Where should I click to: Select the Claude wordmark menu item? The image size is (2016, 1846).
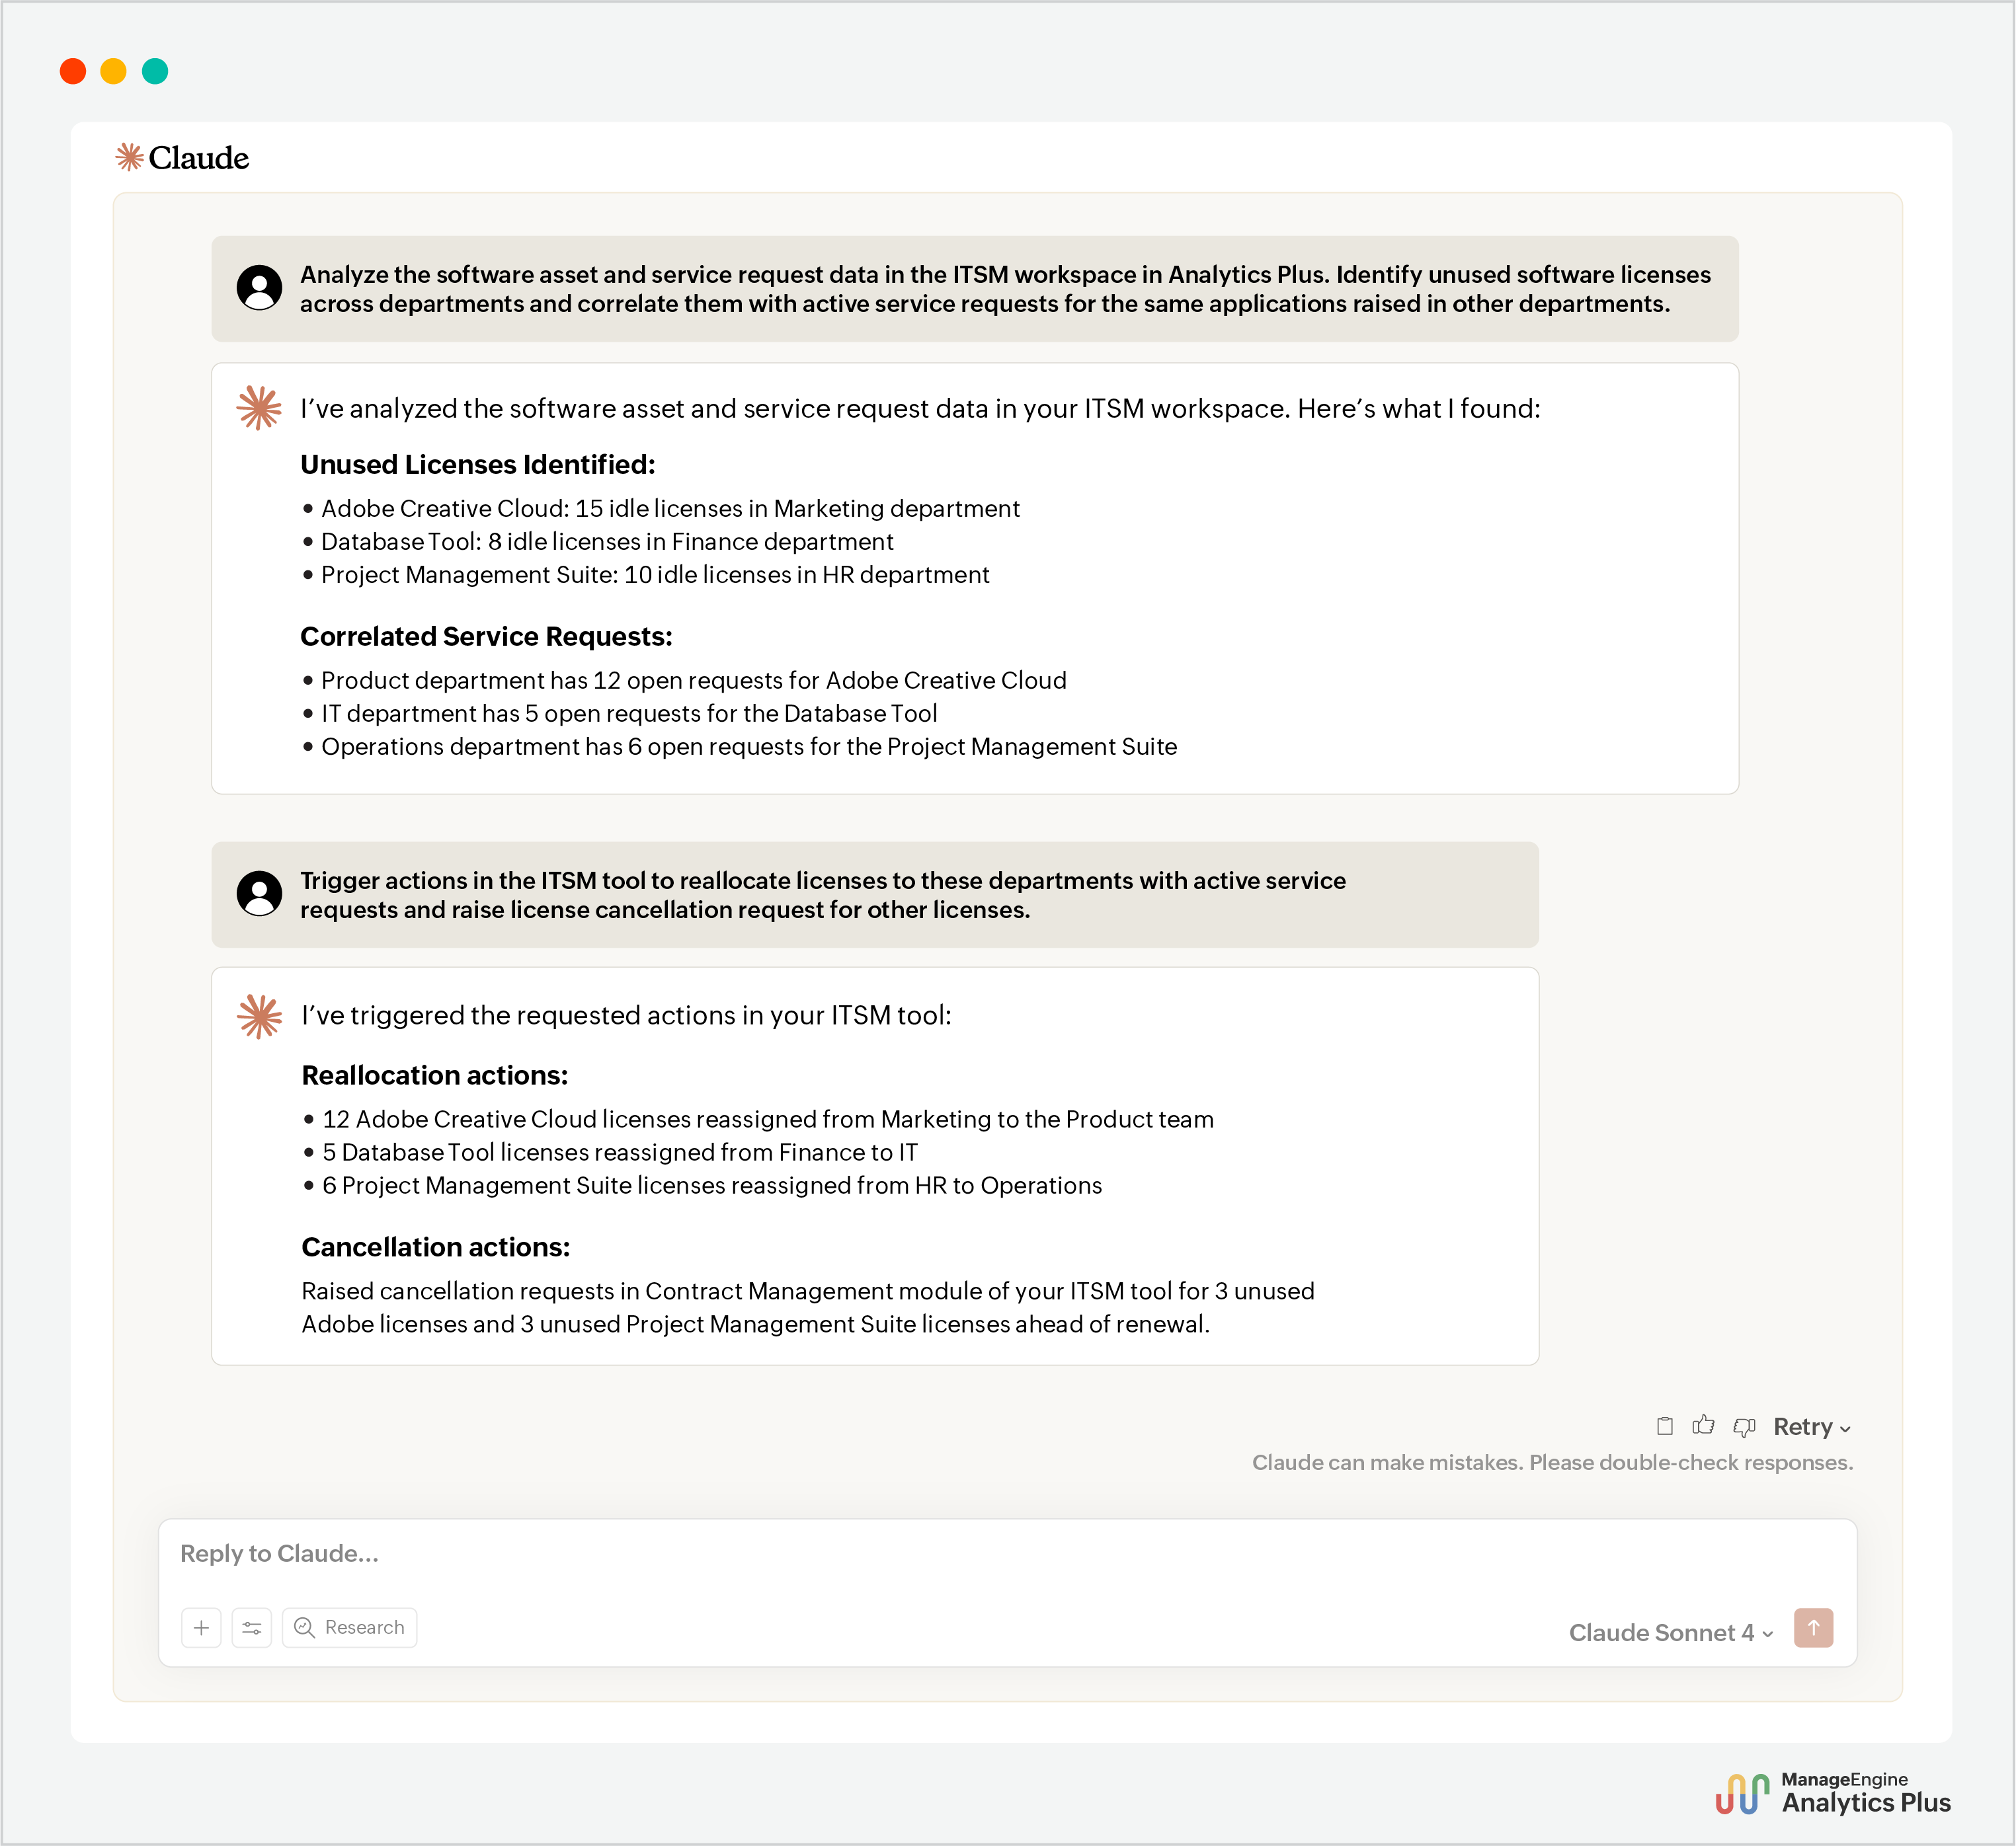coord(200,156)
